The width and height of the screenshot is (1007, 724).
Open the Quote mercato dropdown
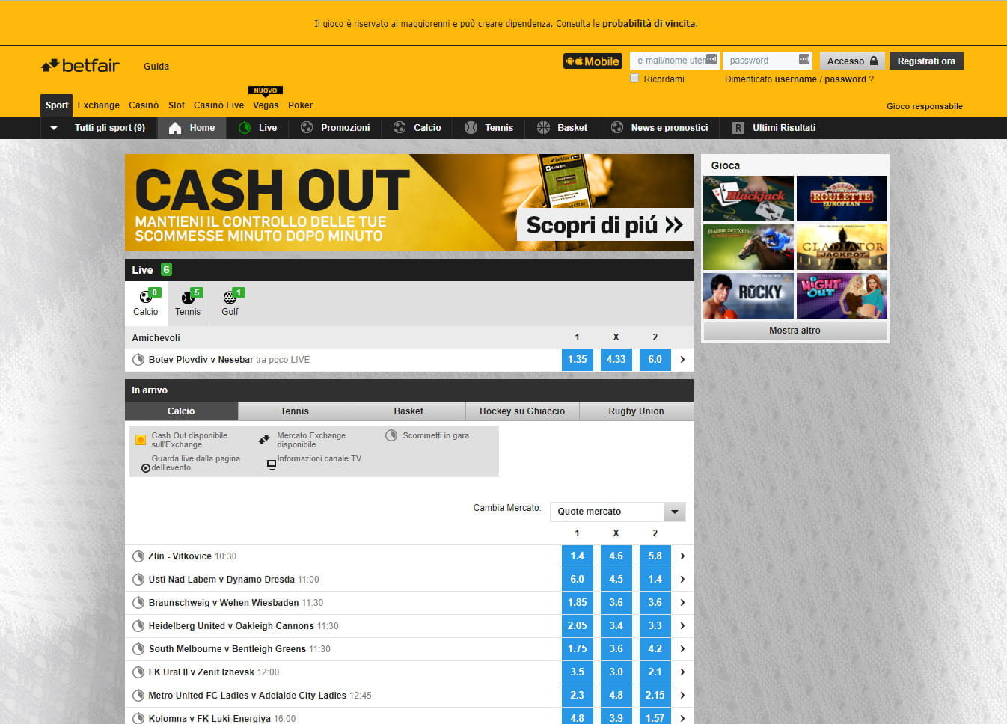coord(617,512)
